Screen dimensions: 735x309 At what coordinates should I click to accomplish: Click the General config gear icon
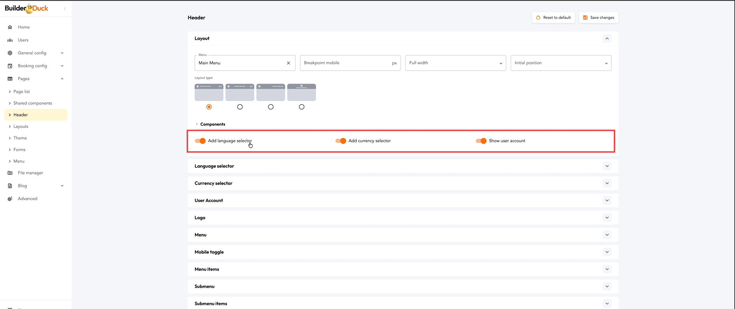tap(10, 53)
